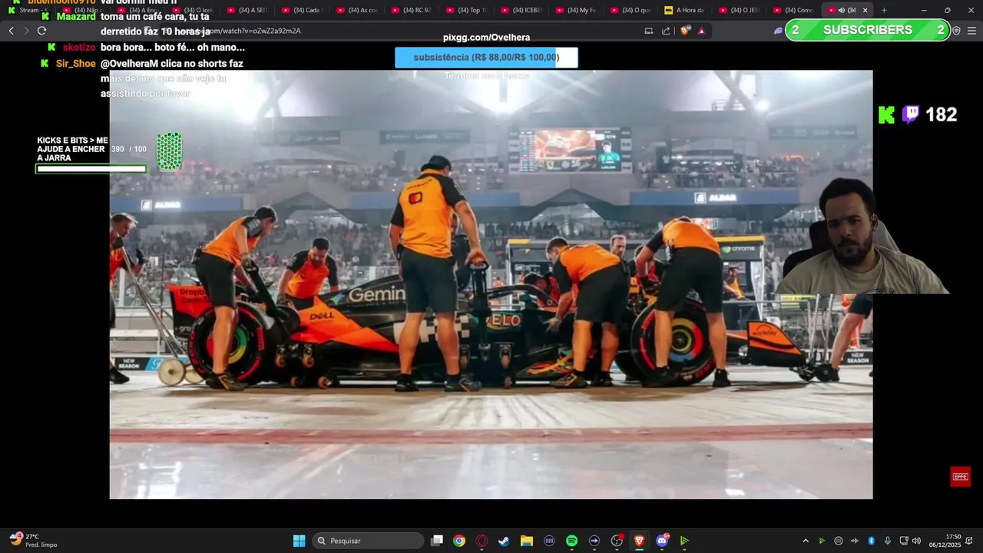Click the Sir_Shoe chat username

tap(76, 64)
